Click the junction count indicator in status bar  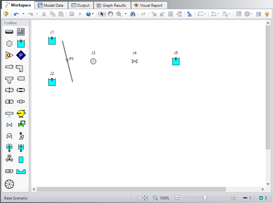263,198
